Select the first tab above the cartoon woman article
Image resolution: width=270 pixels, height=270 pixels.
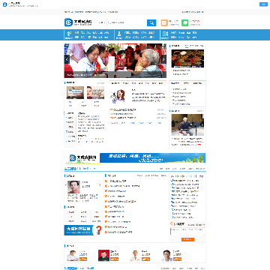[x=115, y=83]
